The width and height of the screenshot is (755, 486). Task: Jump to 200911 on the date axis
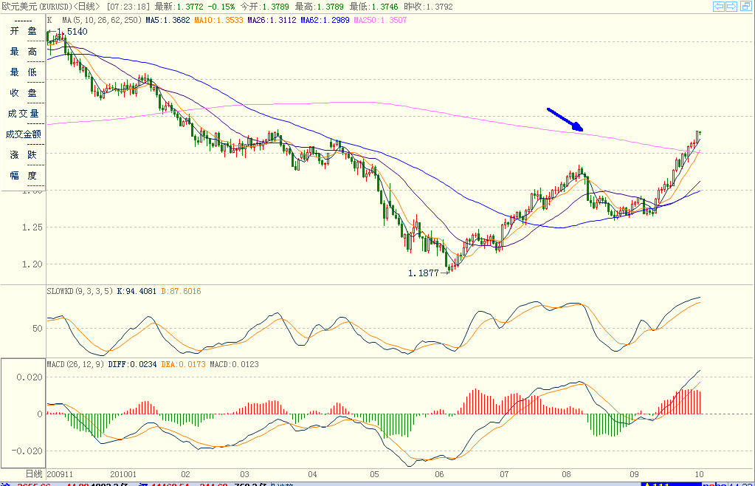(61, 474)
